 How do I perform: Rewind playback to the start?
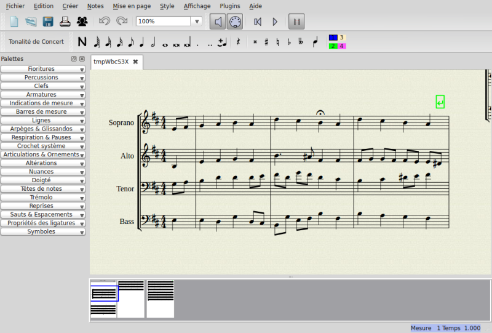click(x=258, y=22)
